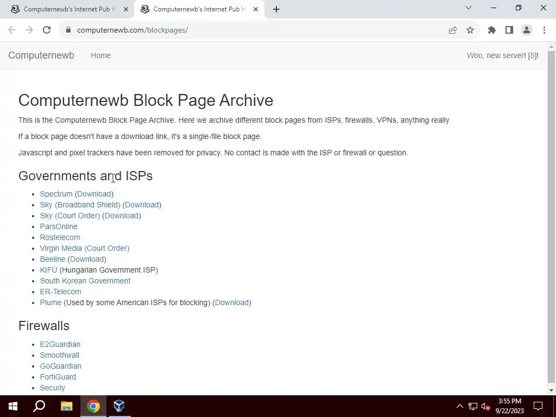
Task: Open the taskbar clock and date
Action: [x=509, y=406]
